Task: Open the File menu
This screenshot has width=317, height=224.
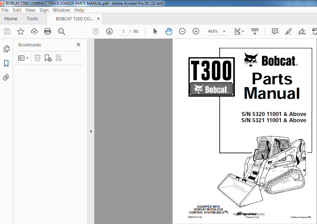Action: (5, 10)
